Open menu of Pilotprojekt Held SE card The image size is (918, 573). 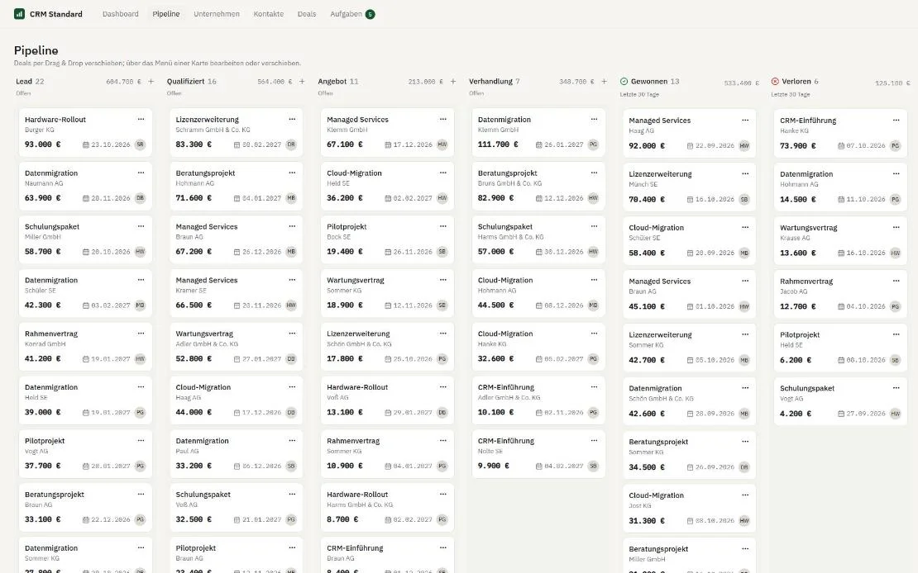[x=896, y=334]
